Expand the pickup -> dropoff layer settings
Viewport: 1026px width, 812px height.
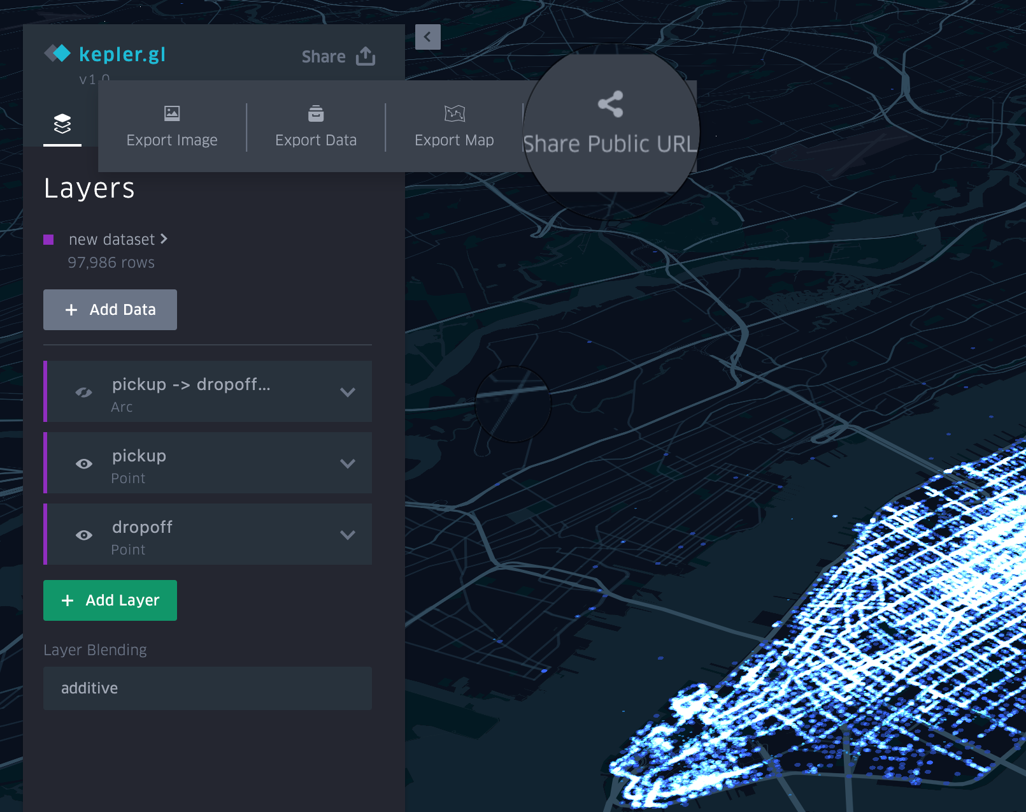tap(348, 392)
